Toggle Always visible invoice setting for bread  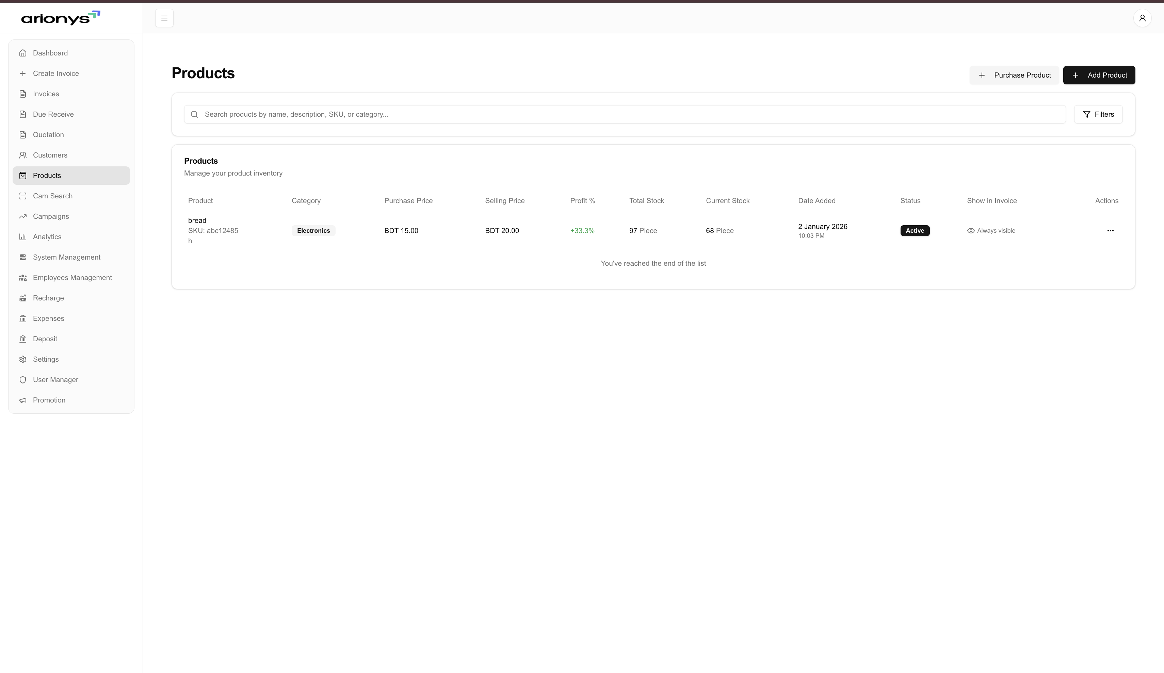[990, 230]
